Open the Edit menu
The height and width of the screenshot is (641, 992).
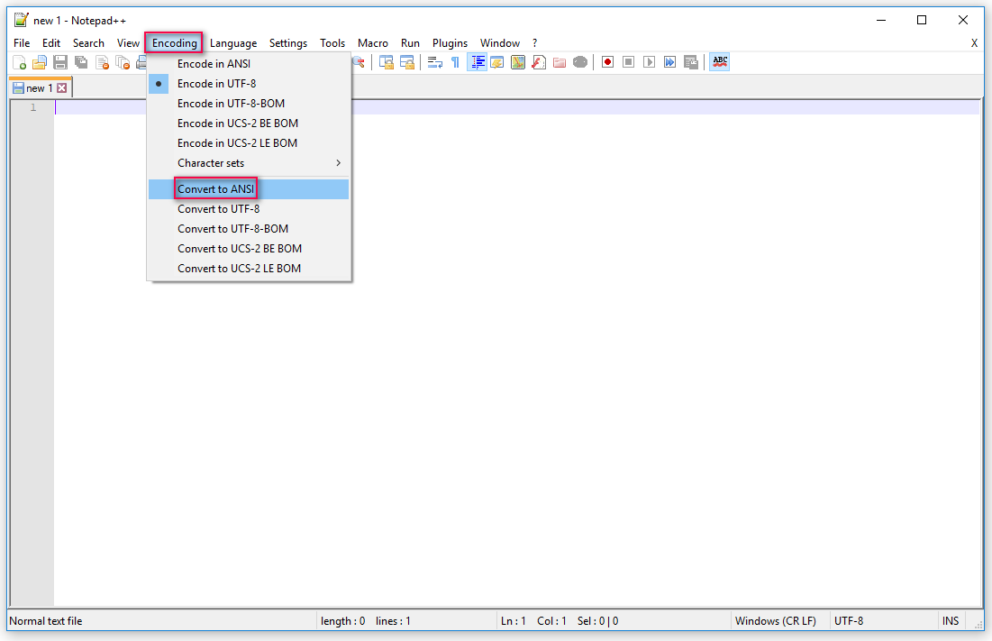(x=51, y=43)
